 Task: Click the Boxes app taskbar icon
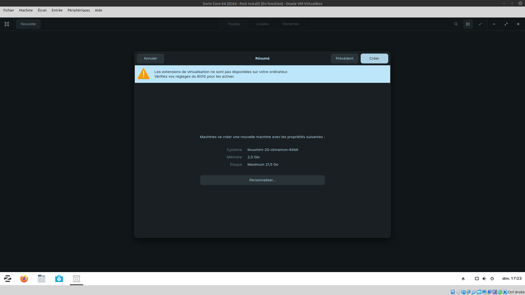(77, 279)
